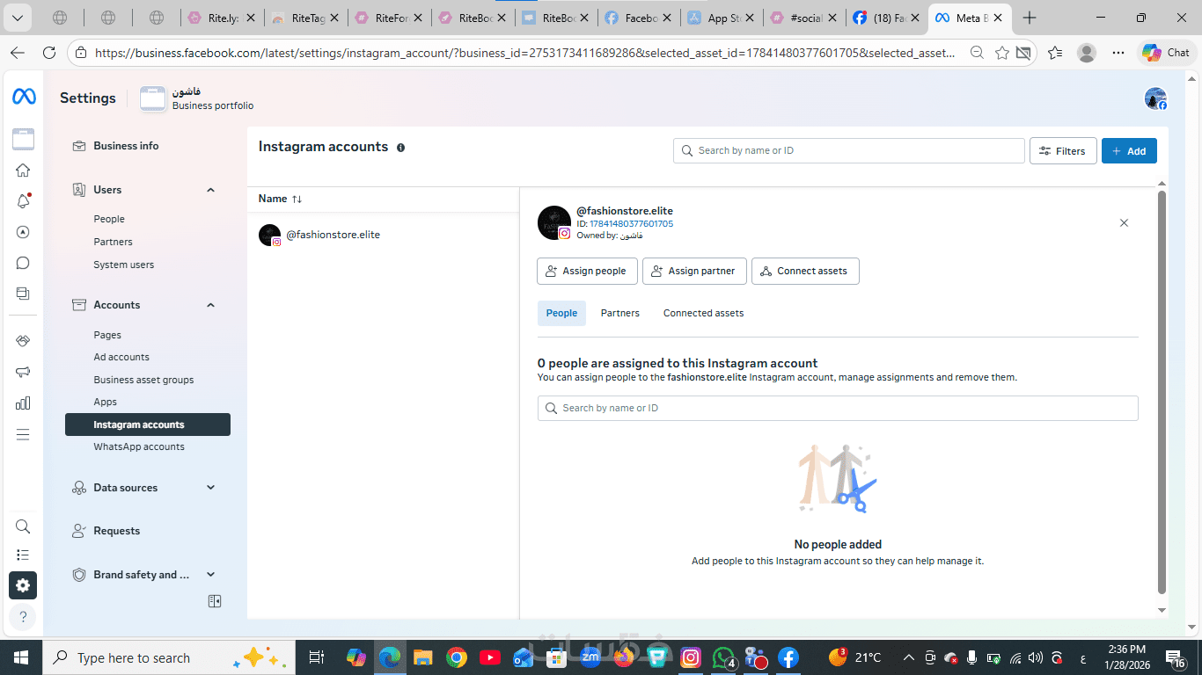Open the Help question mark icon
This screenshot has height=675, width=1202.
(x=24, y=616)
